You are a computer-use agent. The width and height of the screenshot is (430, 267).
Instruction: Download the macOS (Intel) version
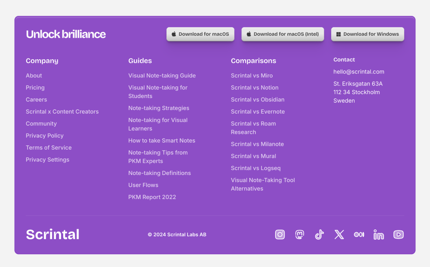point(283,34)
